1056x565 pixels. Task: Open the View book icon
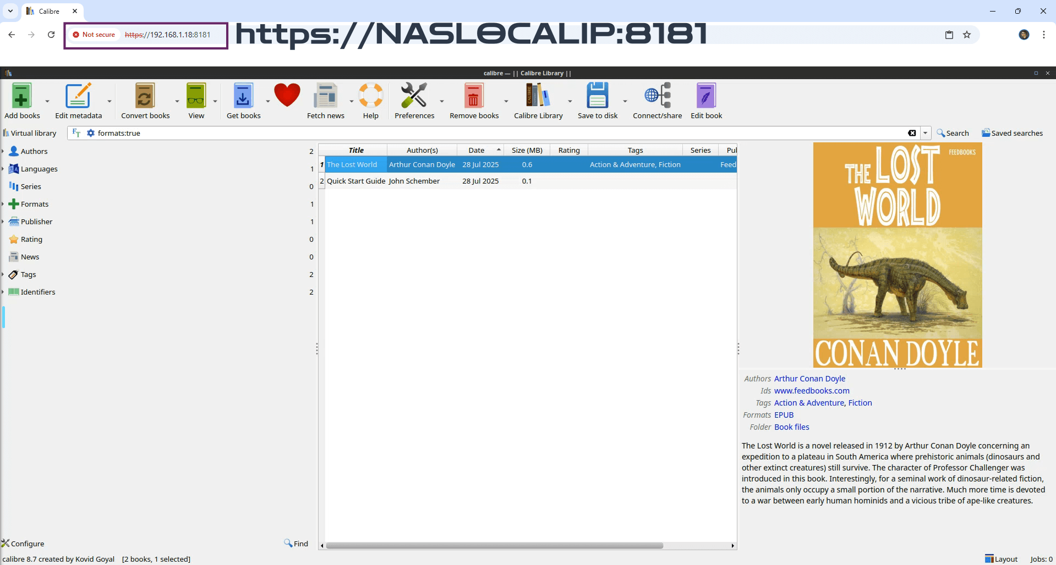[x=196, y=96]
